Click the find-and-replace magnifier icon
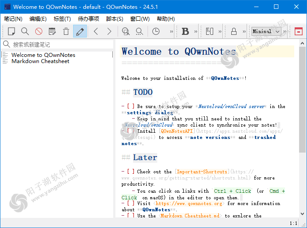 (126, 31)
